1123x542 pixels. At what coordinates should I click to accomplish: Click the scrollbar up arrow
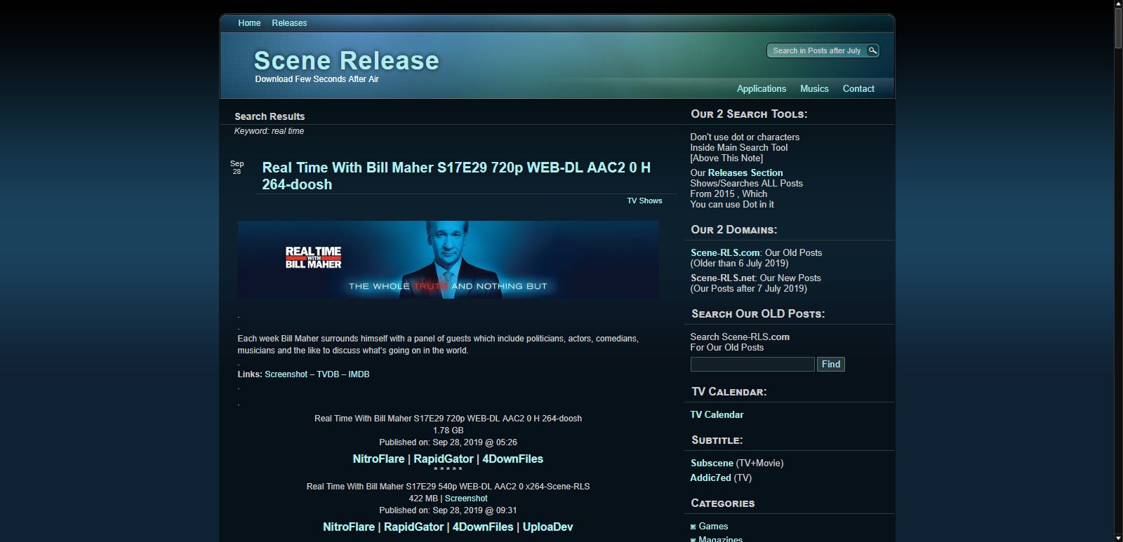[1118, 4]
